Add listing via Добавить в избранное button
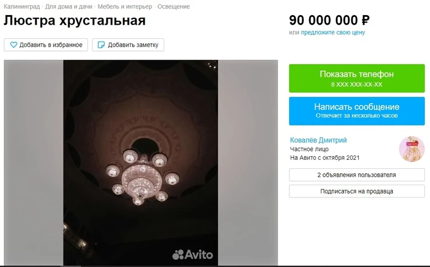Viewport: 430px width, 267px height. point(46,45)
